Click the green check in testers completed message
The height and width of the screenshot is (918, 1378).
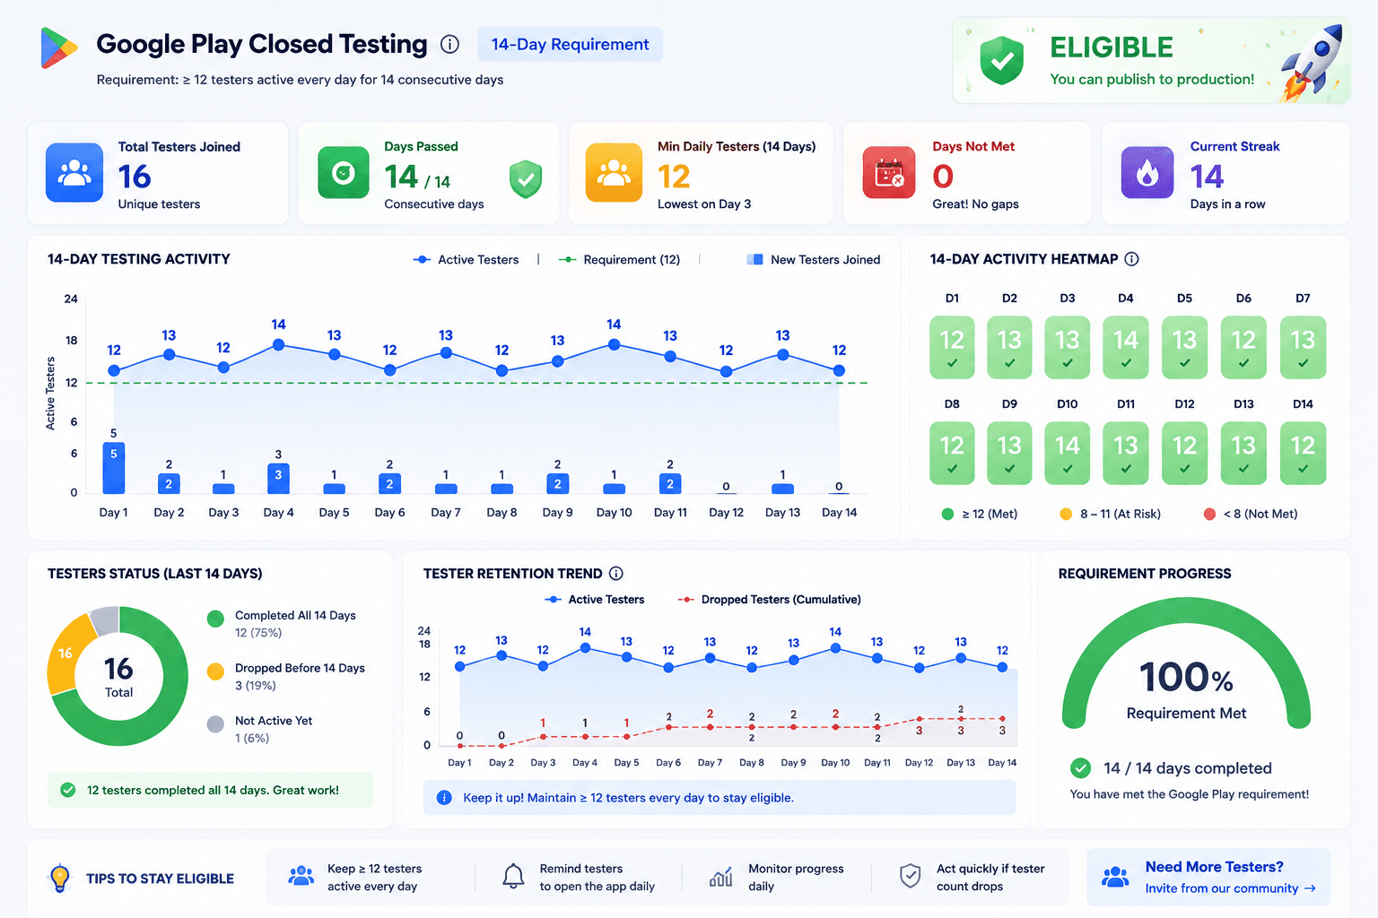coord(67,790)
